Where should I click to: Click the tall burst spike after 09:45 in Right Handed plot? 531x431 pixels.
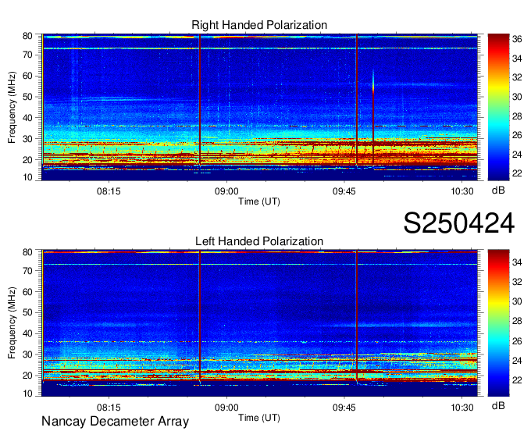point(373,117)
